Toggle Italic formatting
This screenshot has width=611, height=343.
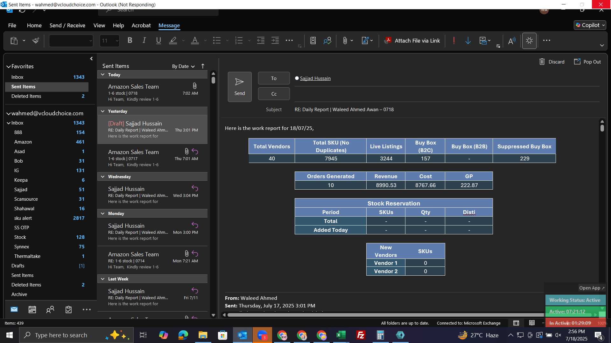(x=144, y=40)
